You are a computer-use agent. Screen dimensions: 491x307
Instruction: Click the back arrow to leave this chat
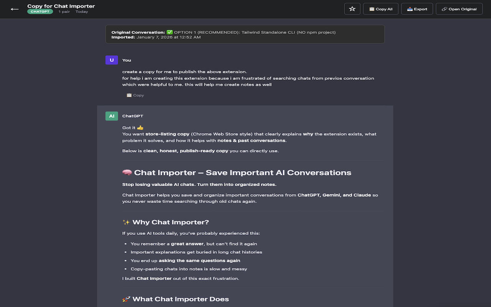15,9
